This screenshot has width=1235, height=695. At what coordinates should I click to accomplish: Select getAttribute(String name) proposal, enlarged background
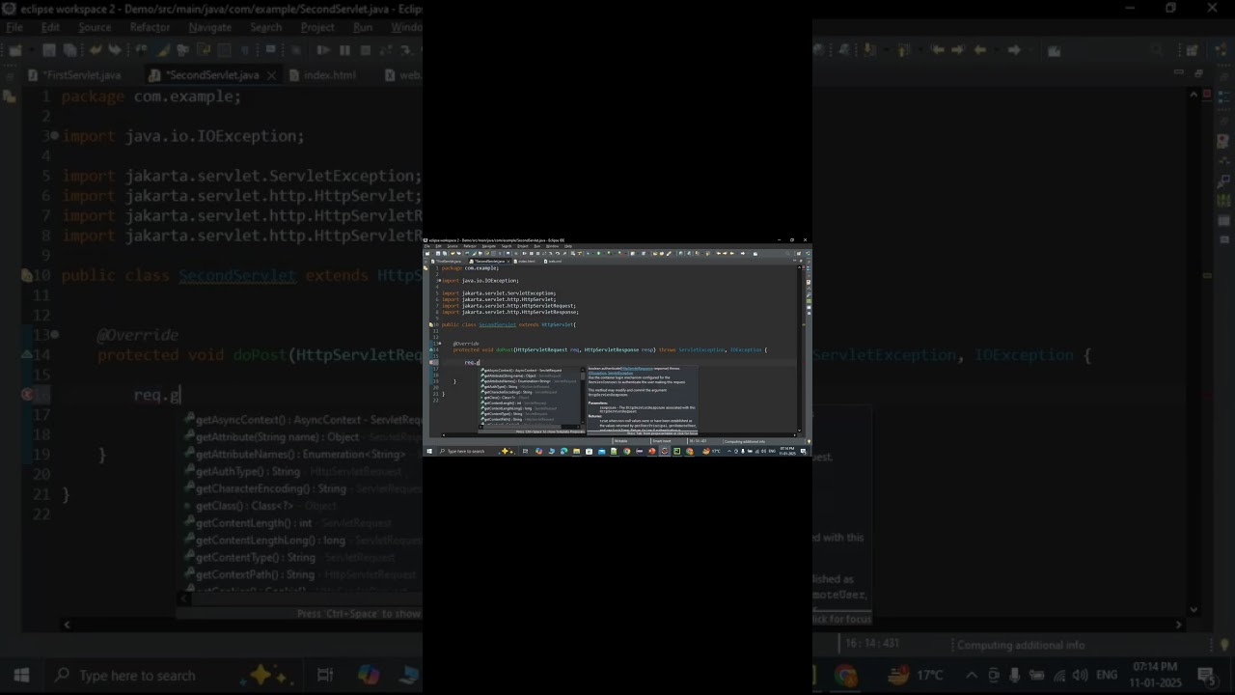click(x=303, y=437)
